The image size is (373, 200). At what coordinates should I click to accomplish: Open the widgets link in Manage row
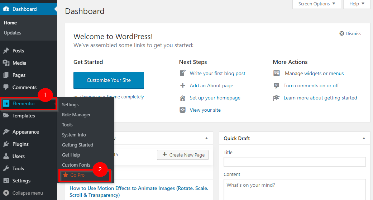[x=313, y=73]
